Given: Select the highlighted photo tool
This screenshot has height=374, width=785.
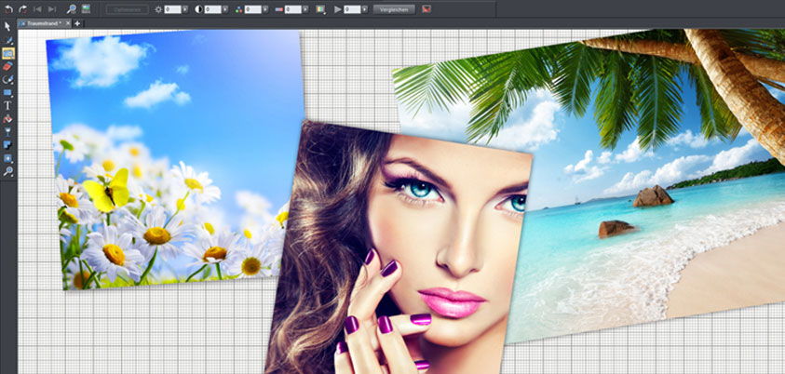Looking at the screenshot, I should click(x=8, y=54).
